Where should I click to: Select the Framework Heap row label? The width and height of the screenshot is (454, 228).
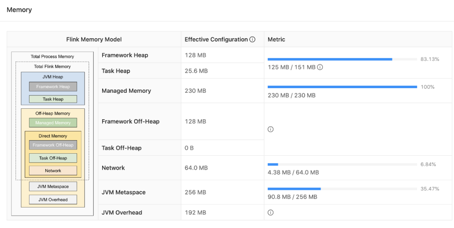125,55
